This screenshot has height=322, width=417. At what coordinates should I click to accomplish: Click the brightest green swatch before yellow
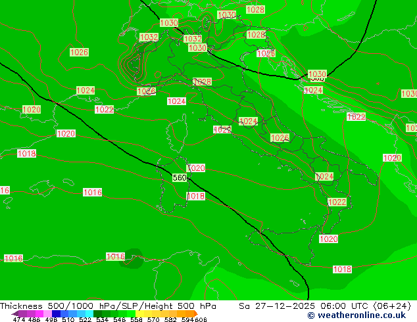click(x=132, y=313)
